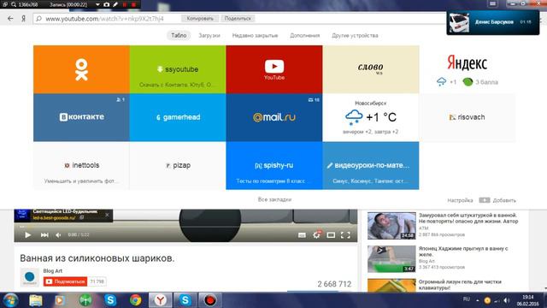Open the red YouTube tile
This screenshot has width=547, height=308.
click(x=274, y=69)
